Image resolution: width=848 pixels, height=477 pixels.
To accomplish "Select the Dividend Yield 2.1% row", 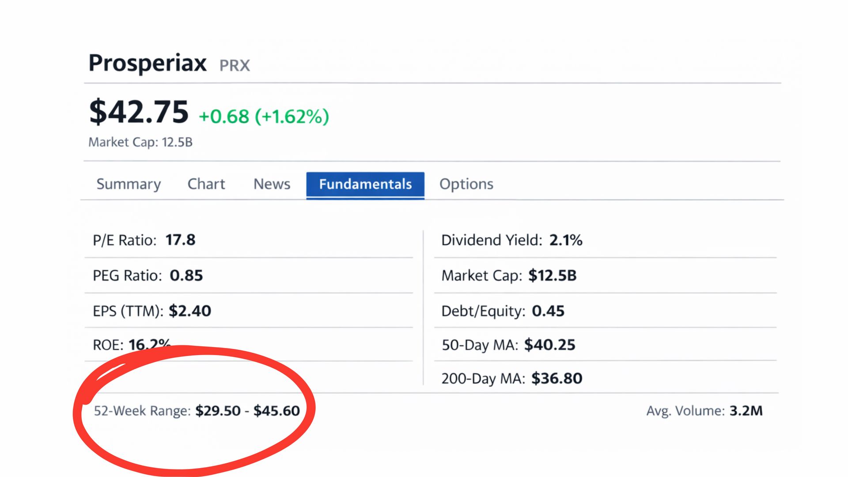I will (x=511, y=240).
